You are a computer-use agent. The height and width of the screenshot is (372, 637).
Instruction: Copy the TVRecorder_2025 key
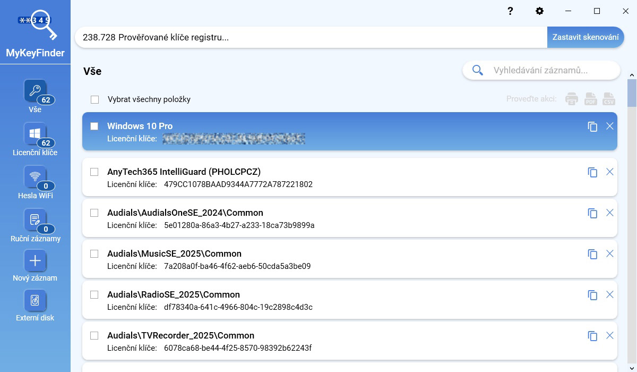coord(592,336)
